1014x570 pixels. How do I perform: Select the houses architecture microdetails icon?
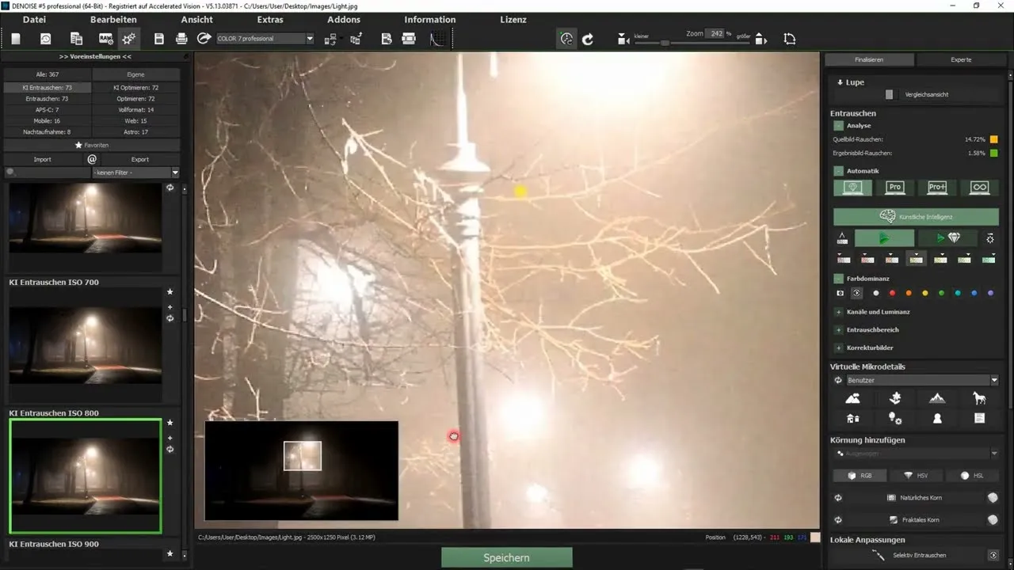(853, 418)
